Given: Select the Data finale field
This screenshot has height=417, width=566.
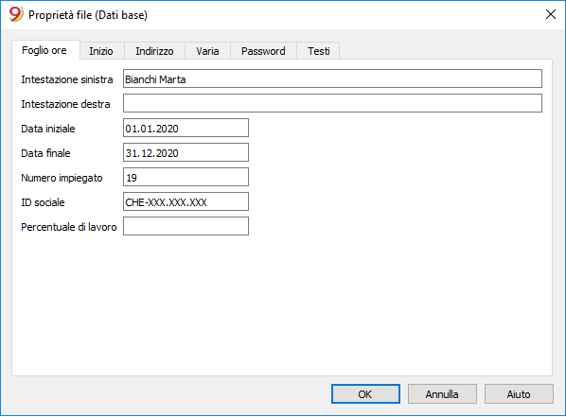Looking at the screenshot, I should 186,152.
